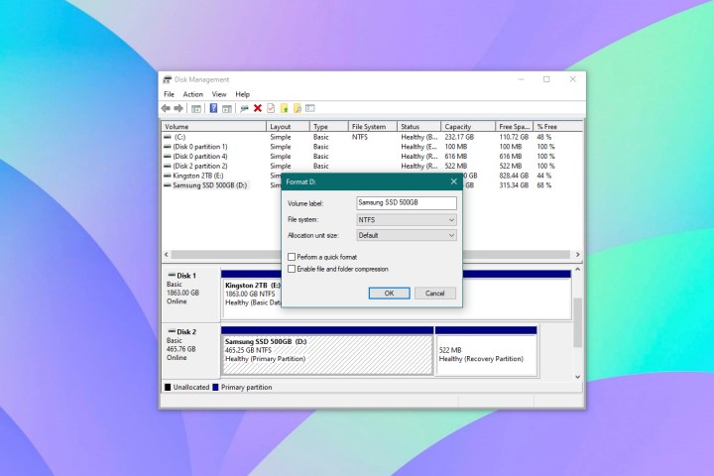Click the blue Primary partition legend swatch
The width and height of the screenshot is (714, 476).
pos(215,387)
